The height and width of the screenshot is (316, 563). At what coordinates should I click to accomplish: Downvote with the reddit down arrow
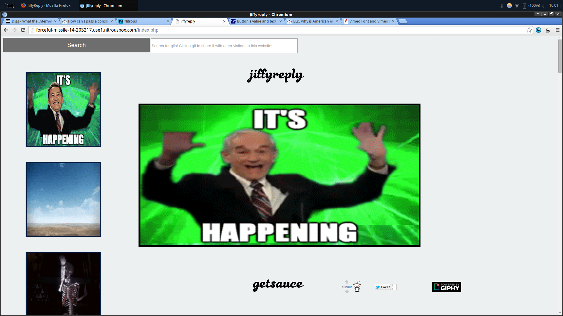point(347,292)
